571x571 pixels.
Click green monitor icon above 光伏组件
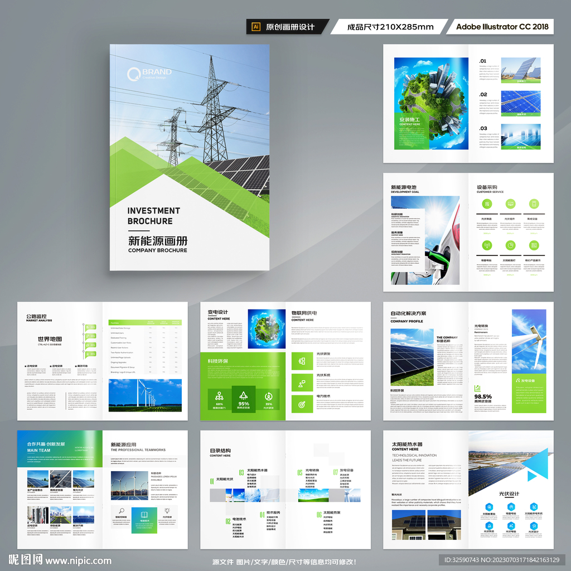click(510, 204)
